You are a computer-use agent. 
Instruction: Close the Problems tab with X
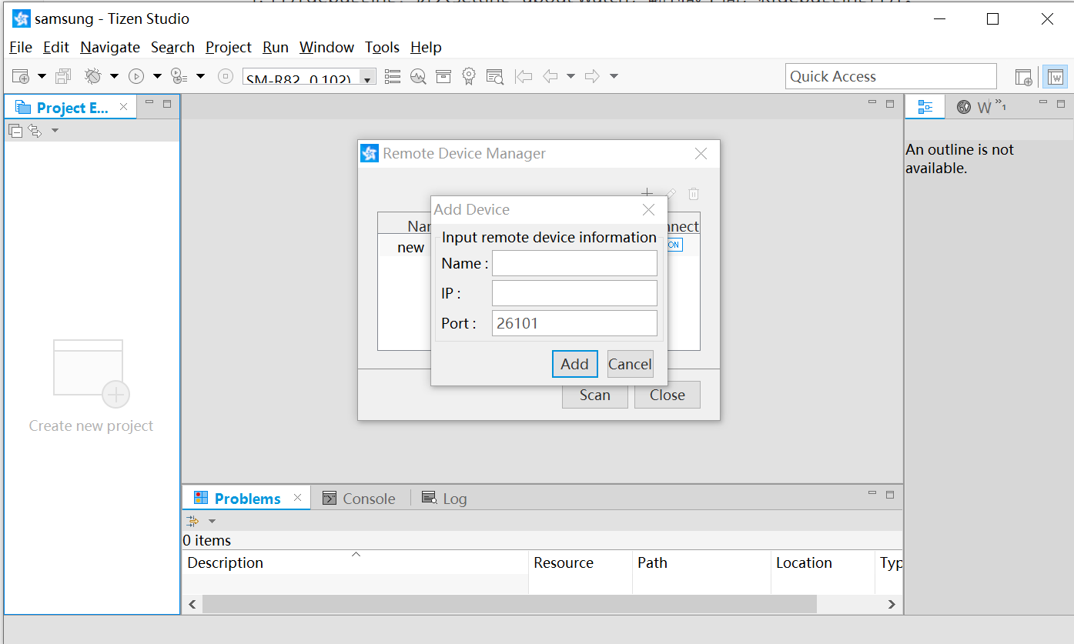coord(298,499)
